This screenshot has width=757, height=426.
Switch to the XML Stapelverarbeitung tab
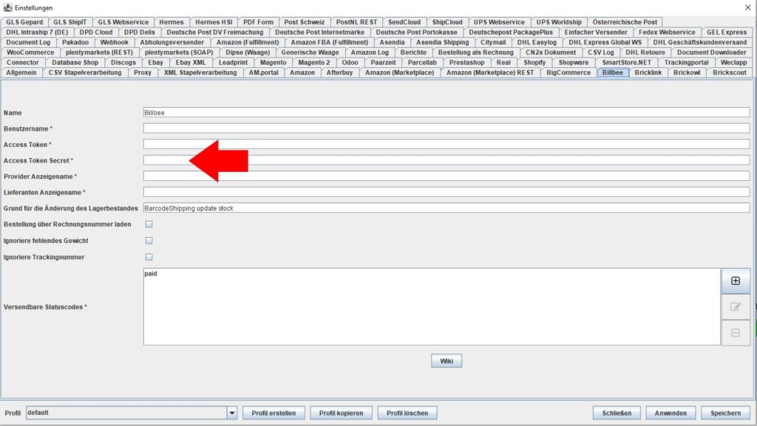(200, 73)
